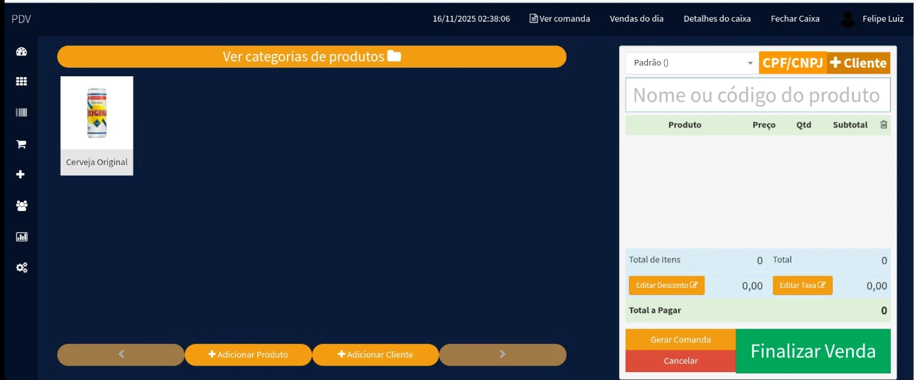This screenshot has width=921, height=380.
Task: Expand Ver categorias de produtos bar
Action: click(311, 57)
